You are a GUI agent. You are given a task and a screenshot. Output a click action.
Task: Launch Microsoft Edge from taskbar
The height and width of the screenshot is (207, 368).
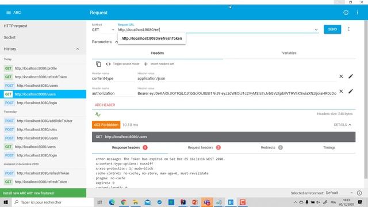(x=112, y=202)
